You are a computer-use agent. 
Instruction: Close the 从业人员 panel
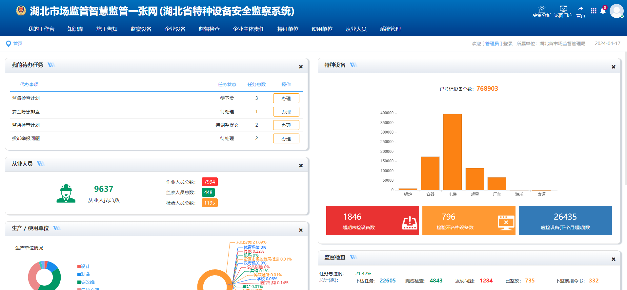pyautogui.click(x=301, y=166)
